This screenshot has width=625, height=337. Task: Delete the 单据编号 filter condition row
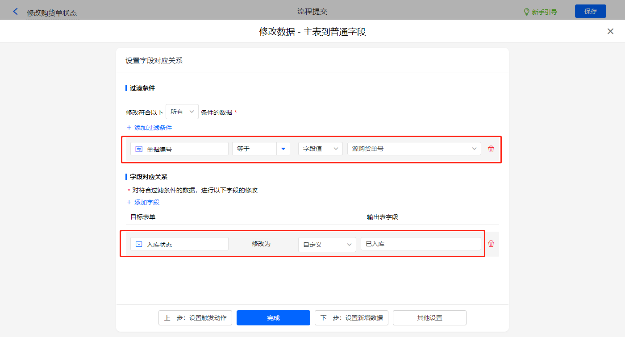click(x=491, y=149)
